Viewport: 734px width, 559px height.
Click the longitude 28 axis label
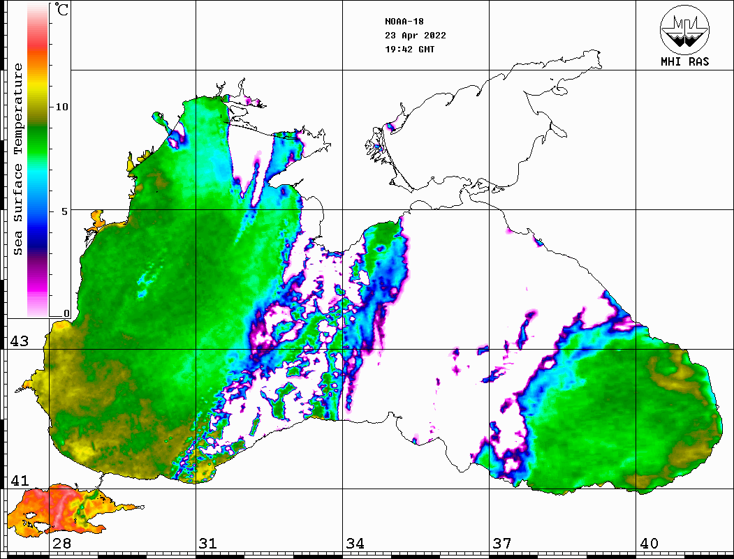(61, 544)
